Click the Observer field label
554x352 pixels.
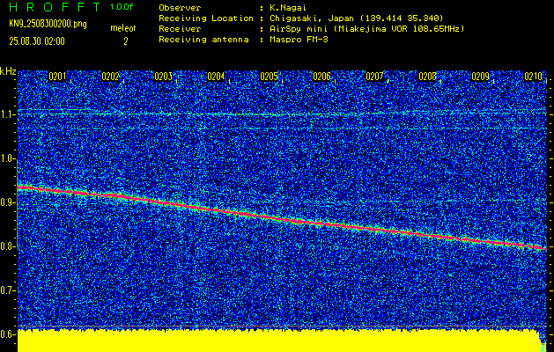(x=180, y=7)
